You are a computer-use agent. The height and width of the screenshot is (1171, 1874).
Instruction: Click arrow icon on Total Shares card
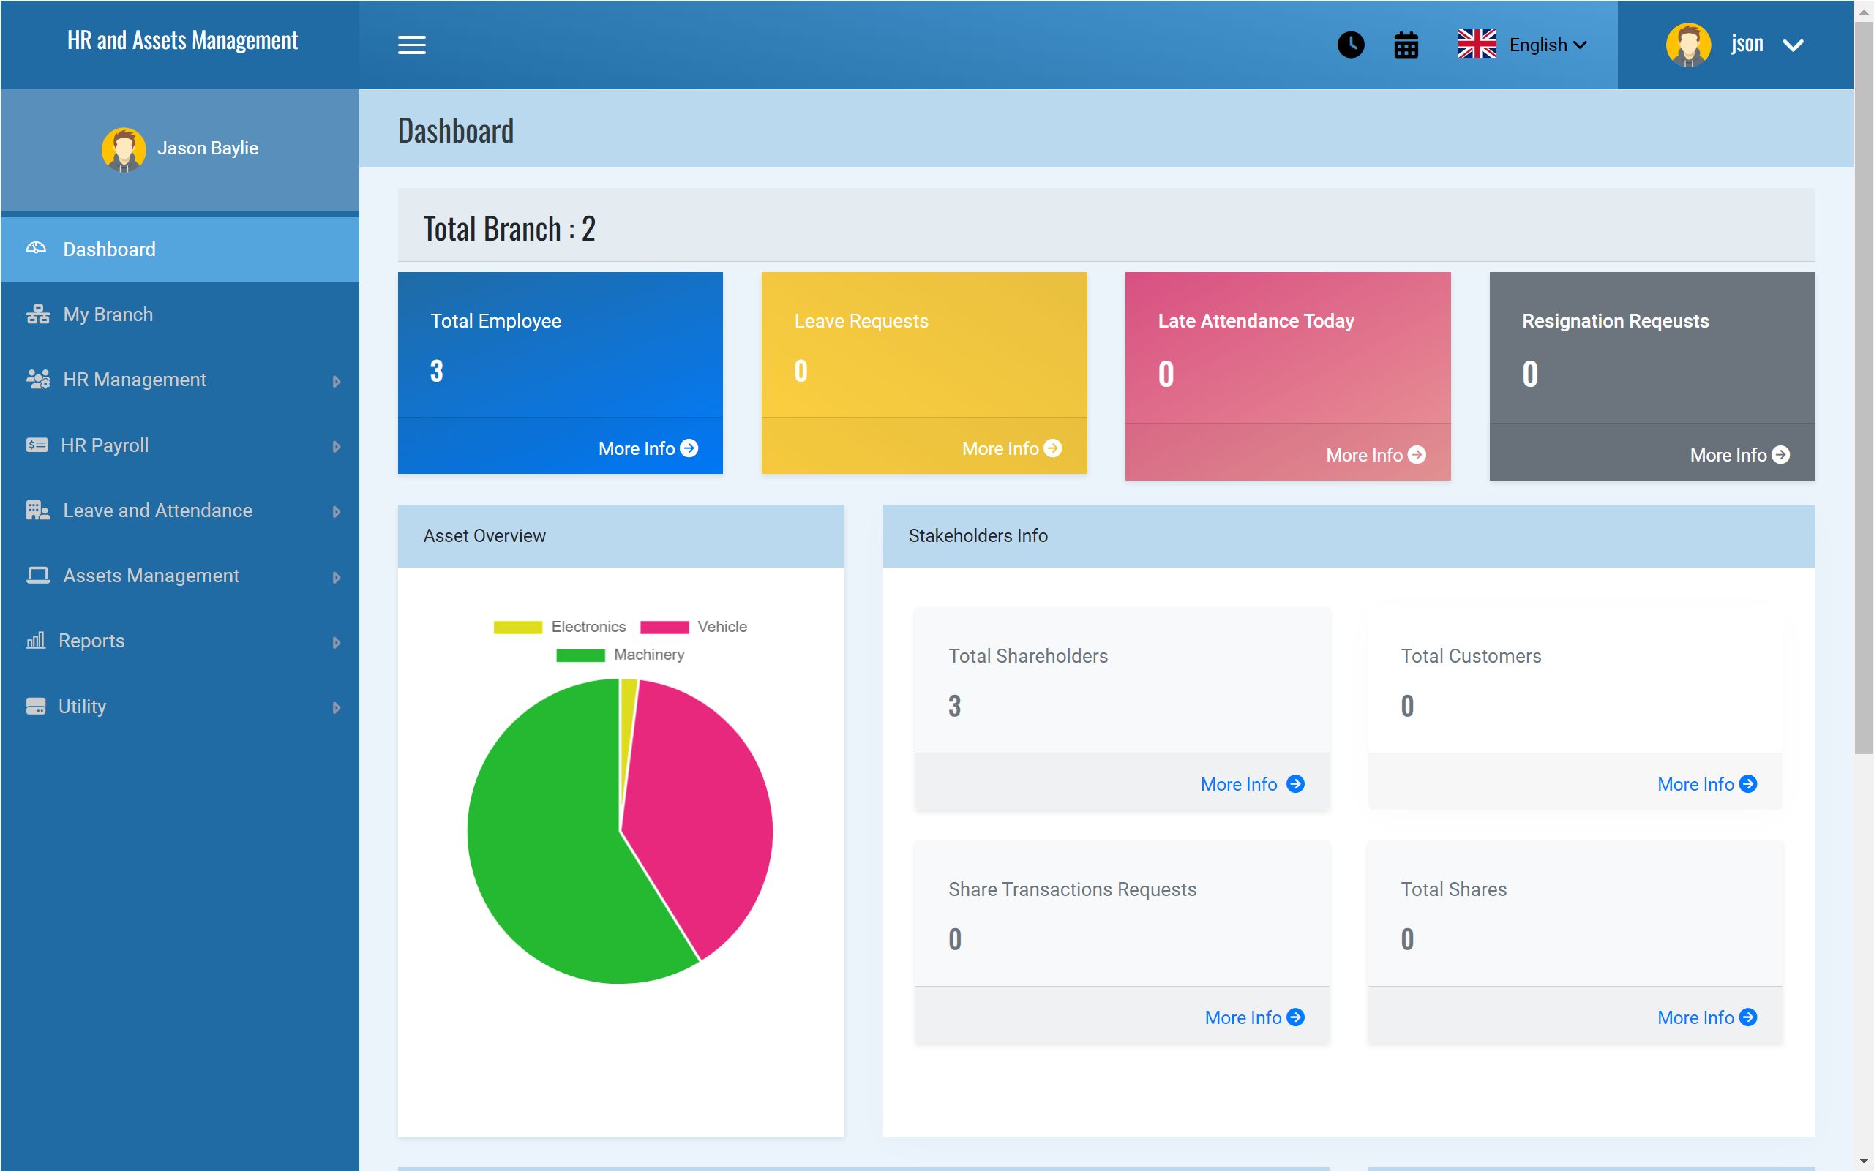pyautogui.click(x=1747, y=1017)
